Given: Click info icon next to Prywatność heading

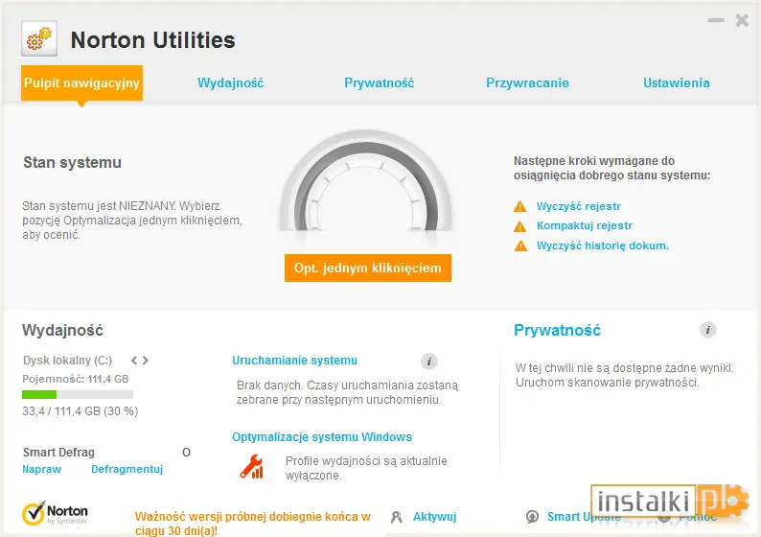Looking at the screenshot, I should [708, 330].
